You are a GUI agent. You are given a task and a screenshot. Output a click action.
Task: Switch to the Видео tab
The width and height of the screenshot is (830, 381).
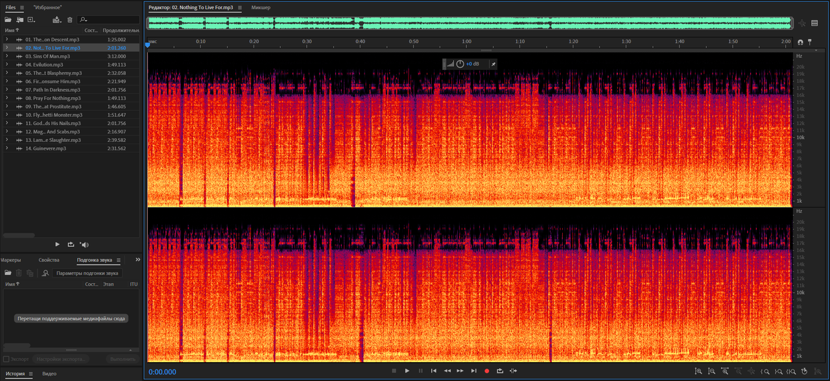click(x=49, y=374)
